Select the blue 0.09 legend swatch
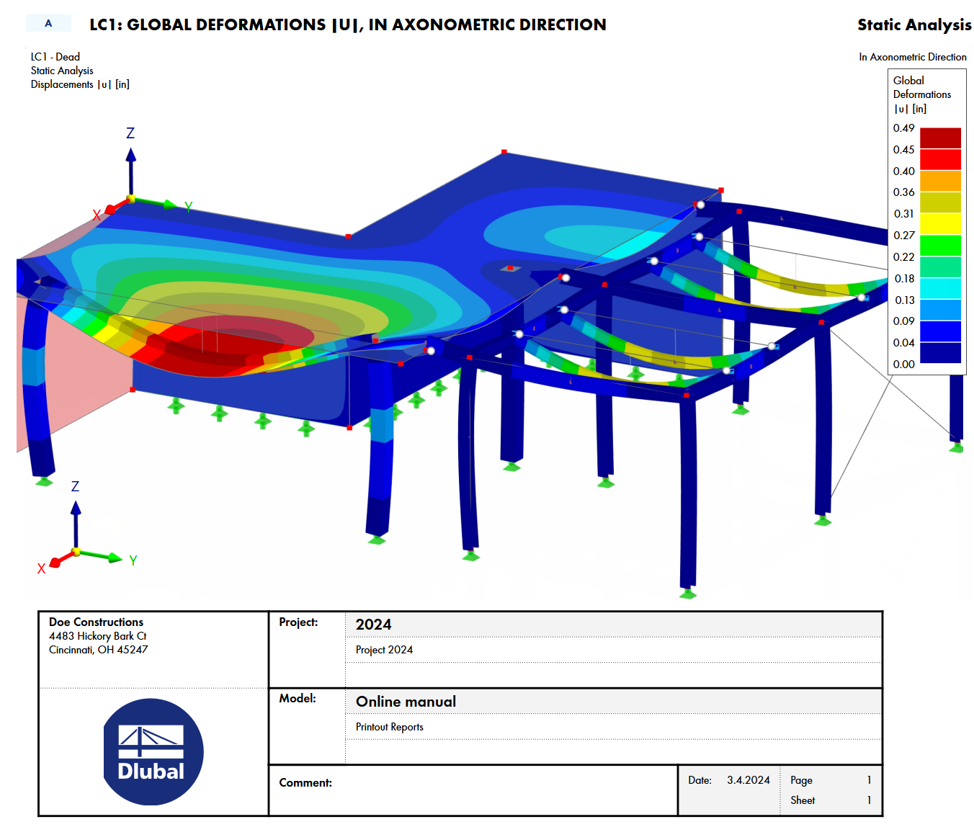The height and width of the screenshot is (827, 974). (940, 331)
